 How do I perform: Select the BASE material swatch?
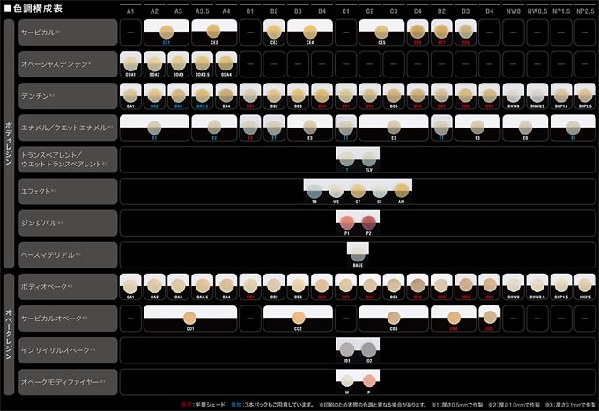coord(358,254)
